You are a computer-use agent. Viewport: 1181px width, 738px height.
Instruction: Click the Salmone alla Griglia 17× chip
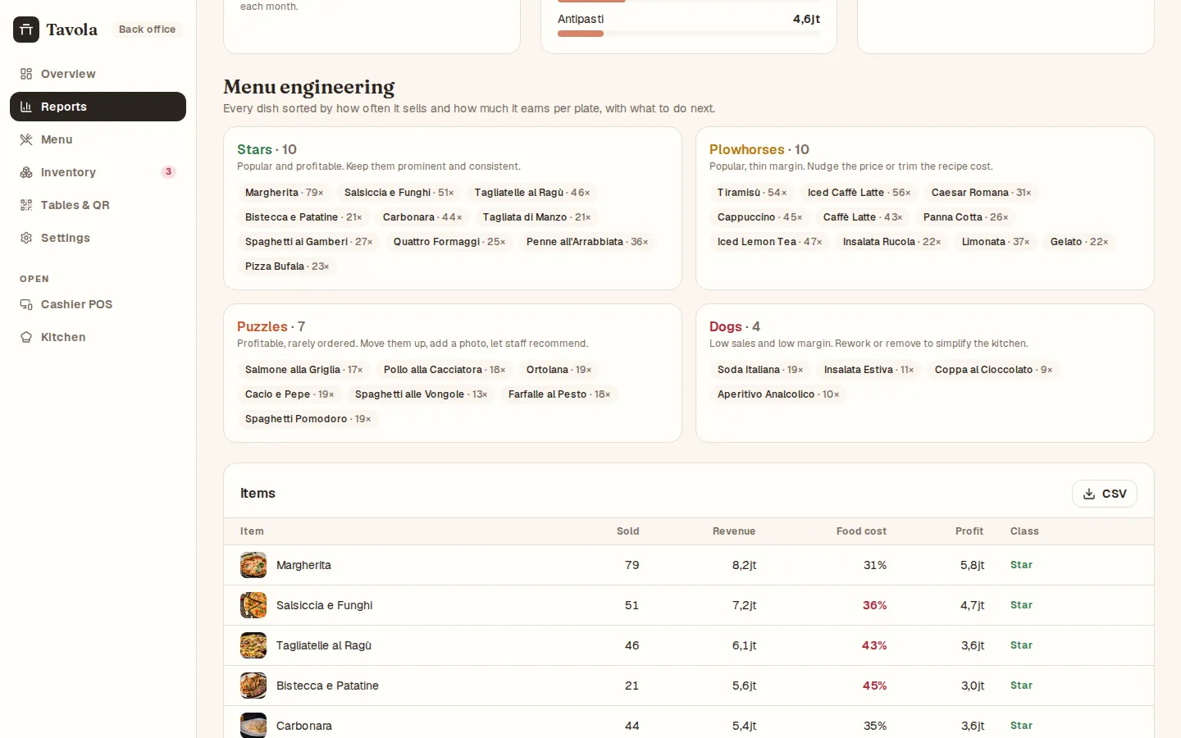point(304,370)
